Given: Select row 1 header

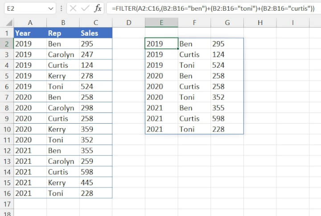Looking at the screenshot, I should (7, 33).
